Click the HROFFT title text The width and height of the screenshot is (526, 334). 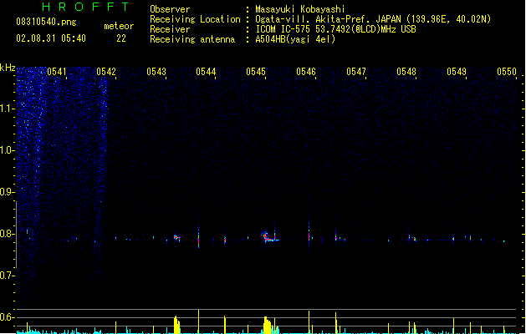point(85,7)
